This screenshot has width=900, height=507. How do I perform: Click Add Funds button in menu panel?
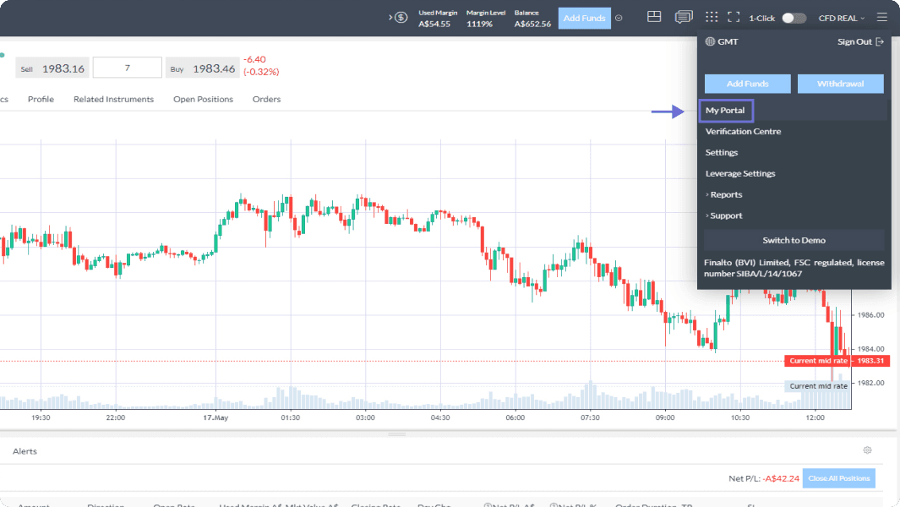coord(747,84)
